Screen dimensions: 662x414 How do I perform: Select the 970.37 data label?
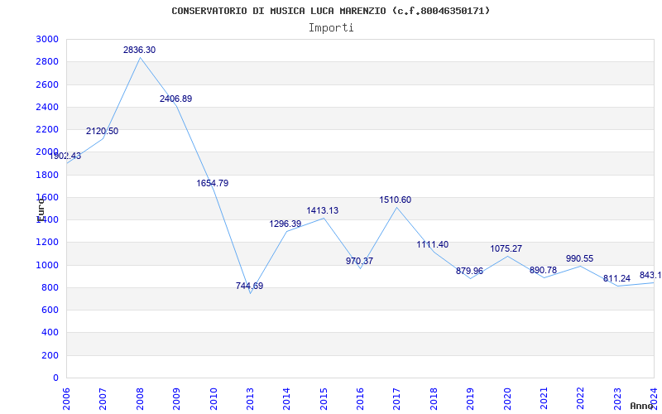click(359, 261)
